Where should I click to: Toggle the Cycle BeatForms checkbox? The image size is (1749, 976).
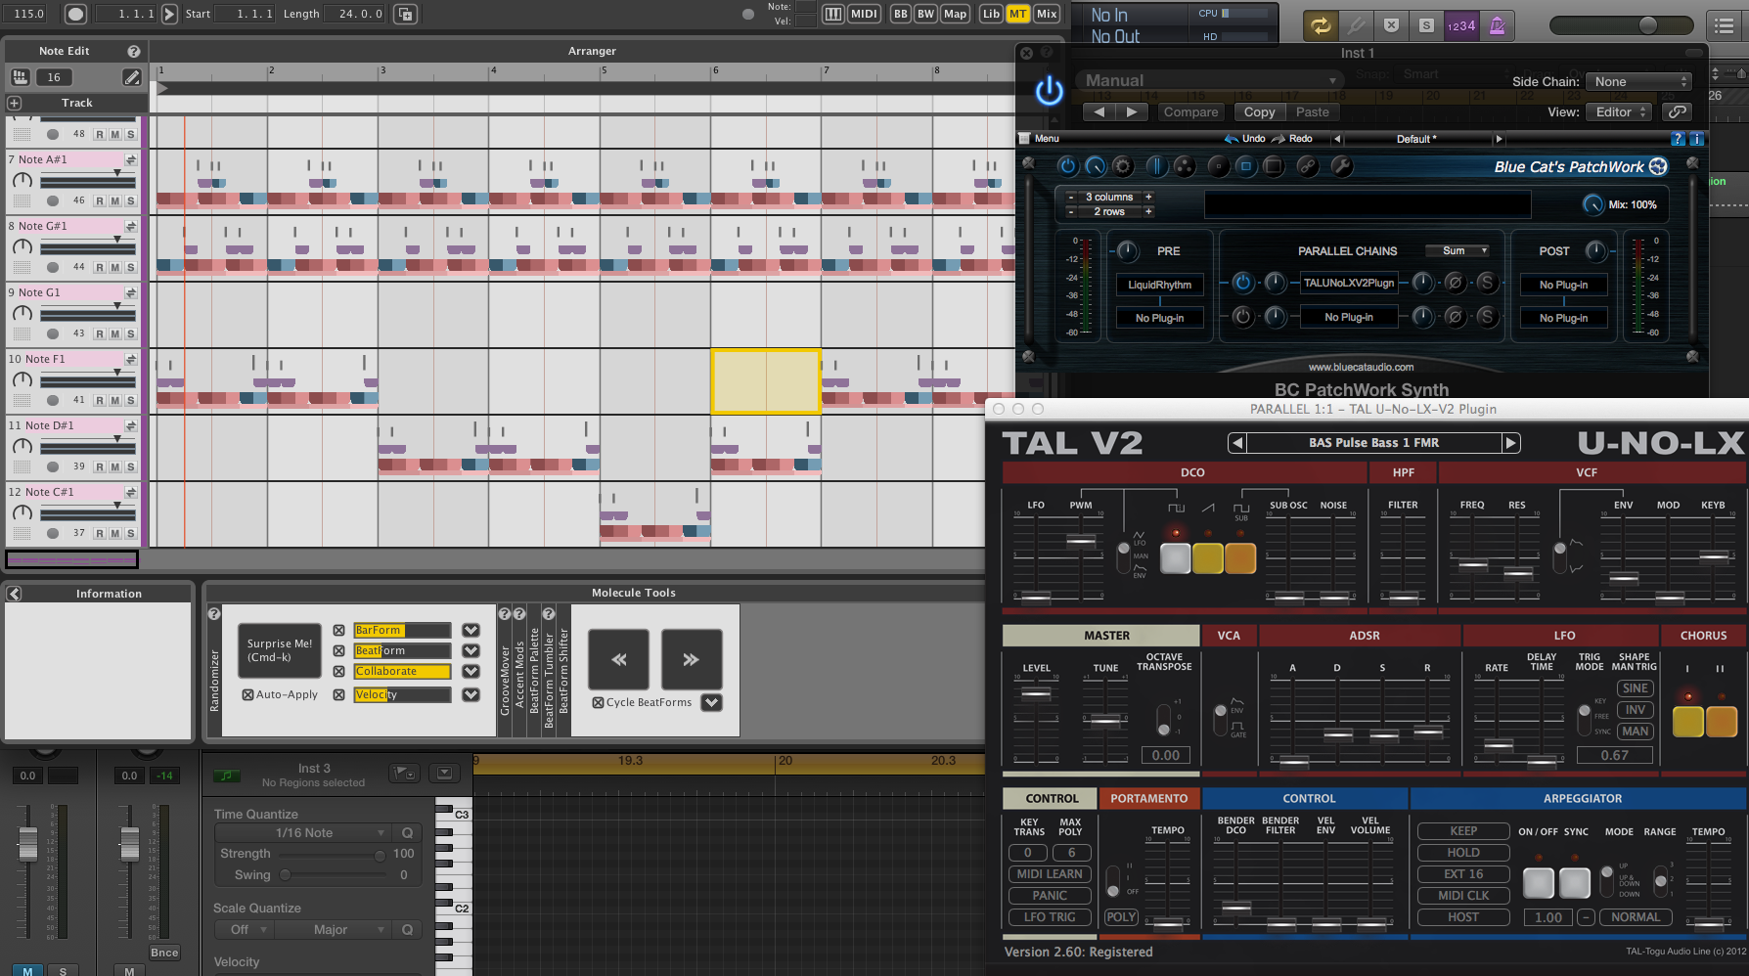click(x=598, y=703)
